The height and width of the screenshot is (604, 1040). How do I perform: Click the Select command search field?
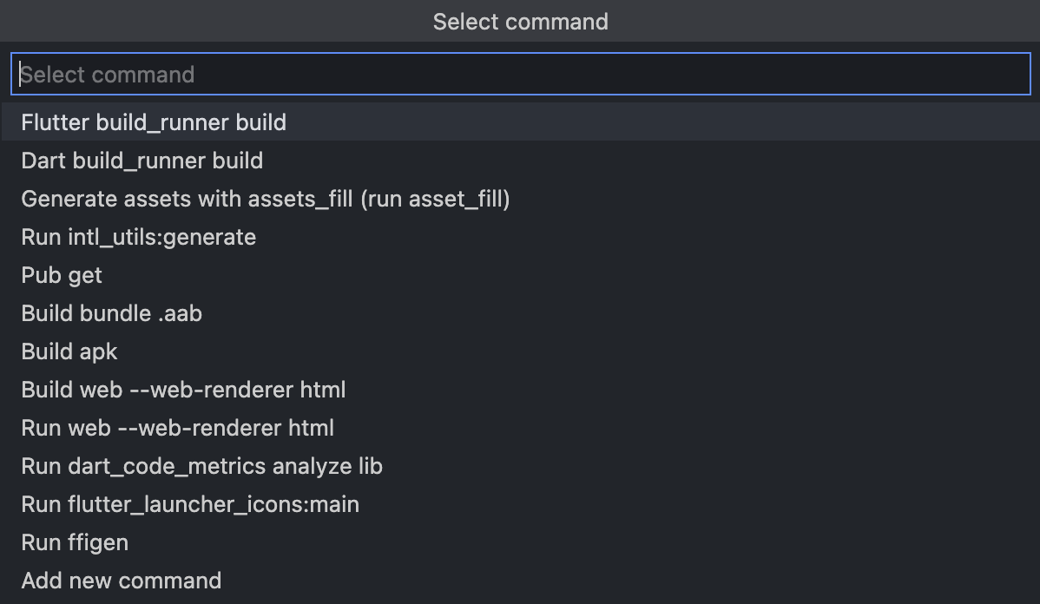coord(520,75)
